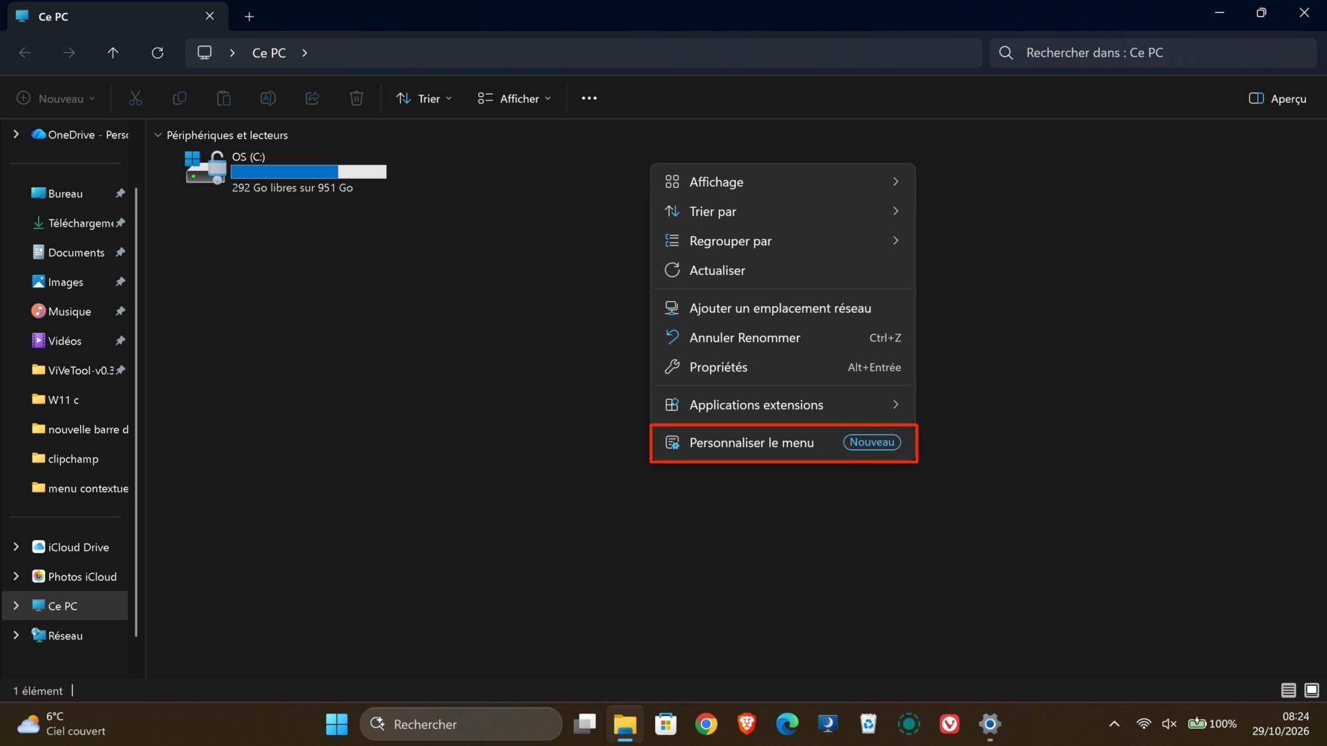Expand the iCloud Drive tree node

16,547
